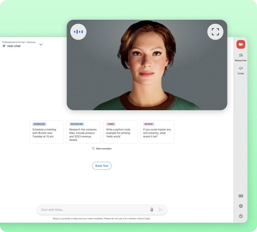Toggle avatar audio with the waveform icon
The width and height of the screenshot is (257, 232).
[x=78, y=32]
